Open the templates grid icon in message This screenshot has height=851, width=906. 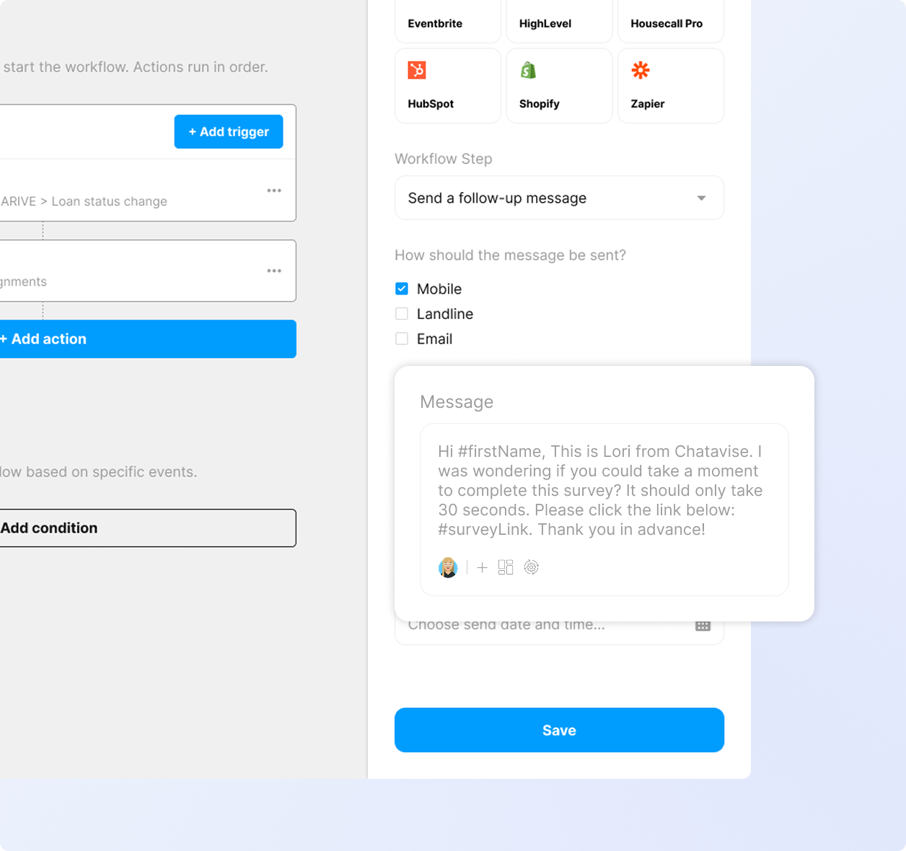tap(506, 567)
